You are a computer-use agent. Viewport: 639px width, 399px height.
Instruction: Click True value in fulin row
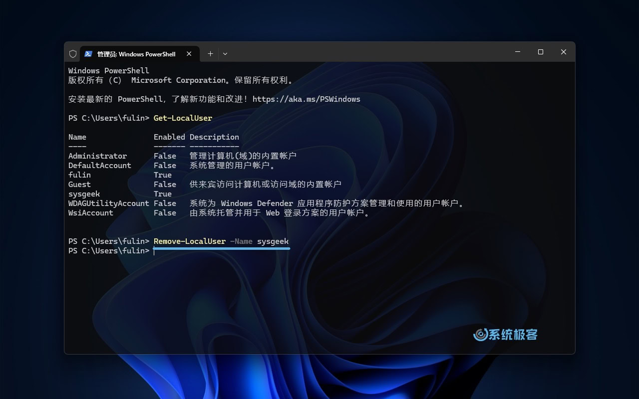163,175
